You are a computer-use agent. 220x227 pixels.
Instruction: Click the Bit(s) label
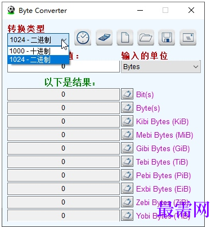coord(145,94)
